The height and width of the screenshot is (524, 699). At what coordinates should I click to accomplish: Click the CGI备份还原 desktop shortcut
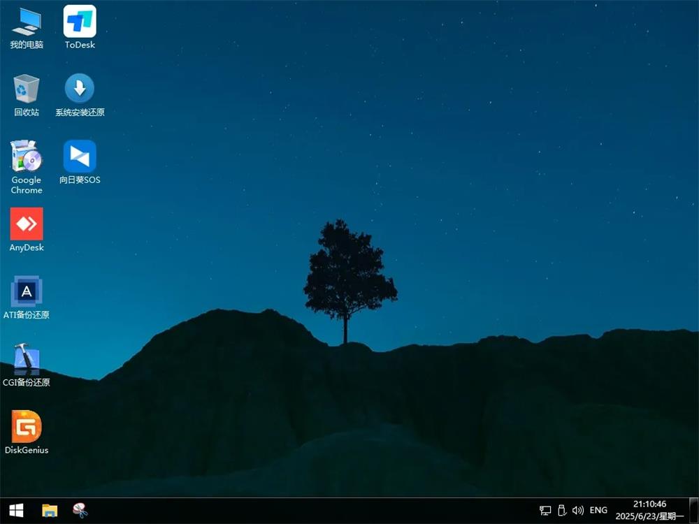click(27, 360)
